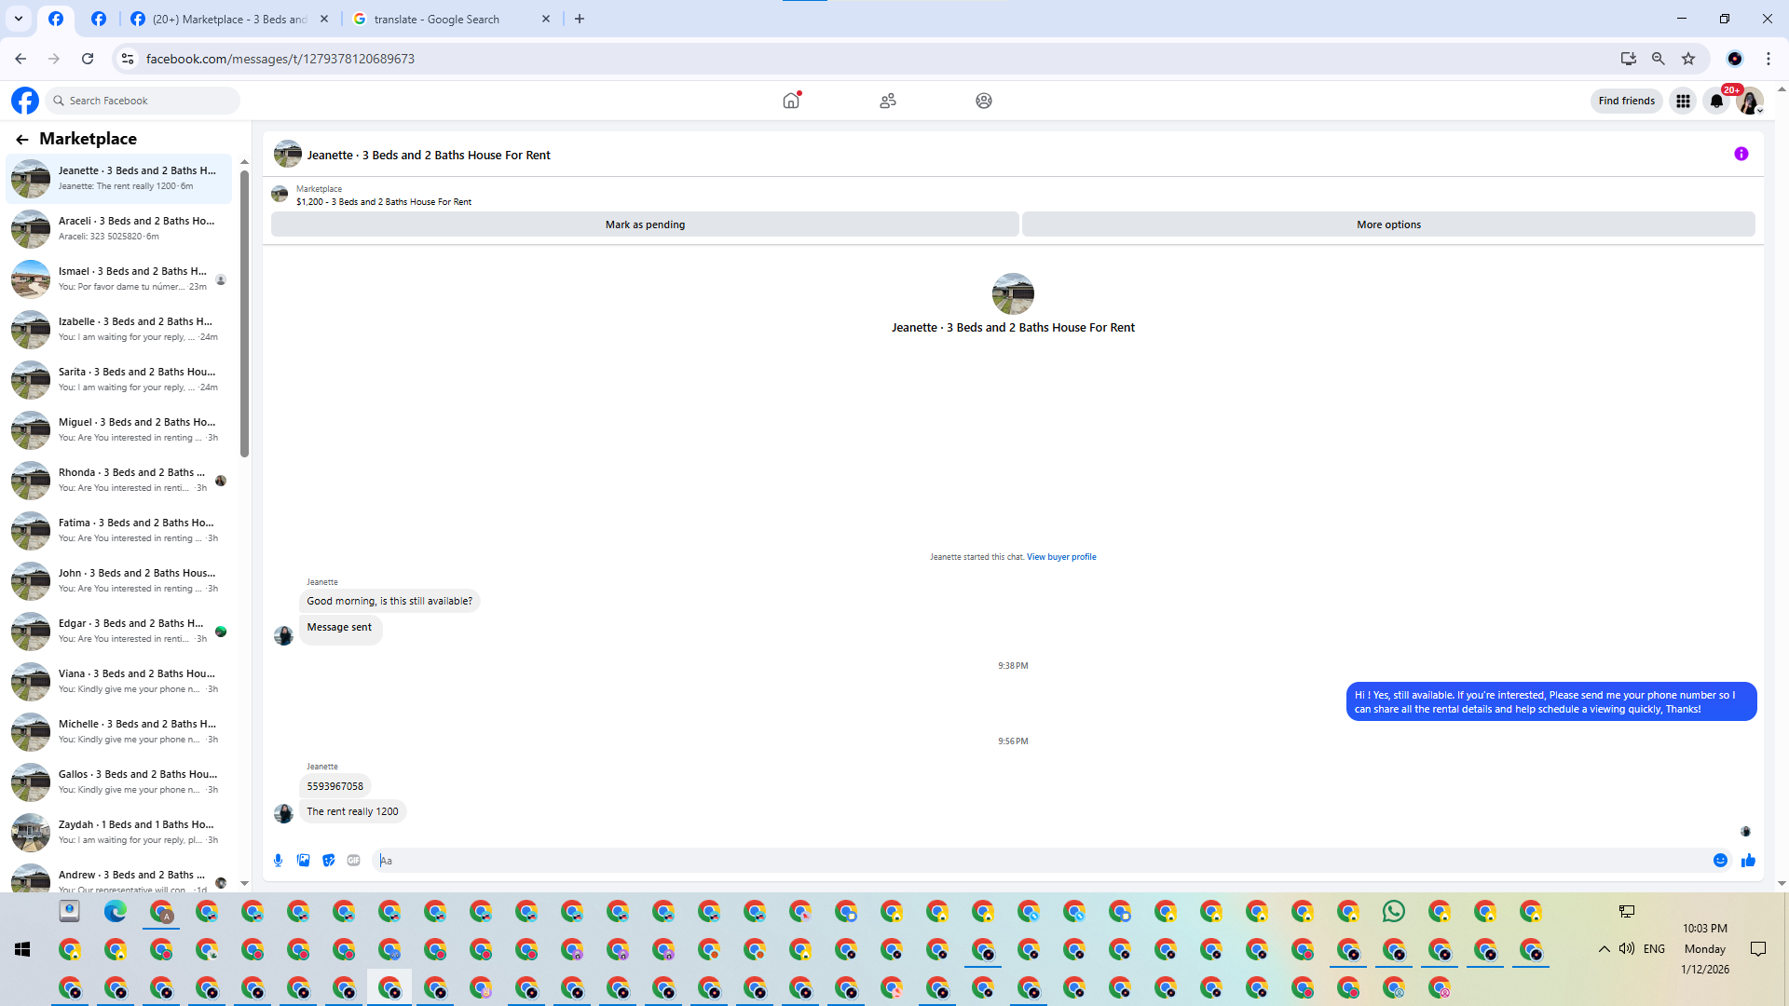Show hidden system tray icons chevron

1604,949
